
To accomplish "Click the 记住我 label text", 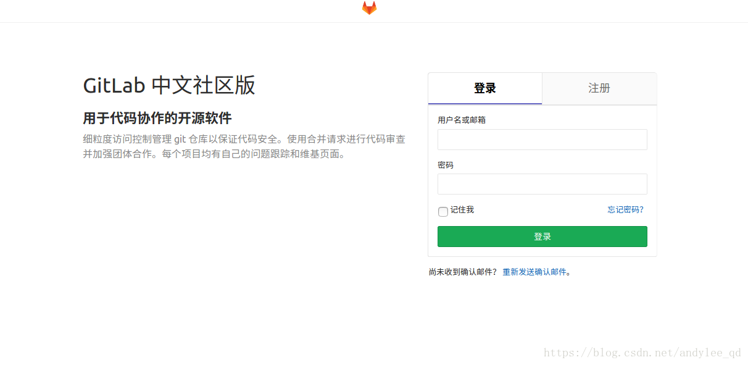I will (x=462, y=210).
